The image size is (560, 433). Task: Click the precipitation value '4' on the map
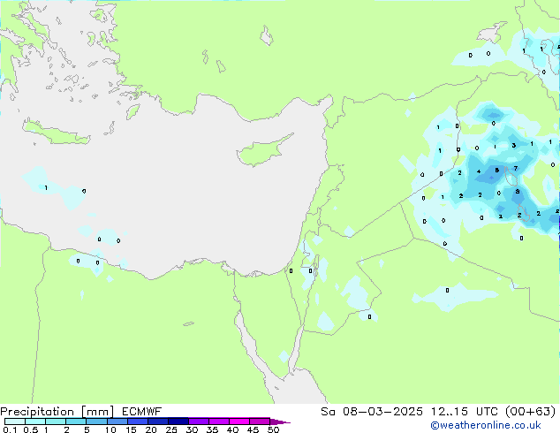[479, 171]
